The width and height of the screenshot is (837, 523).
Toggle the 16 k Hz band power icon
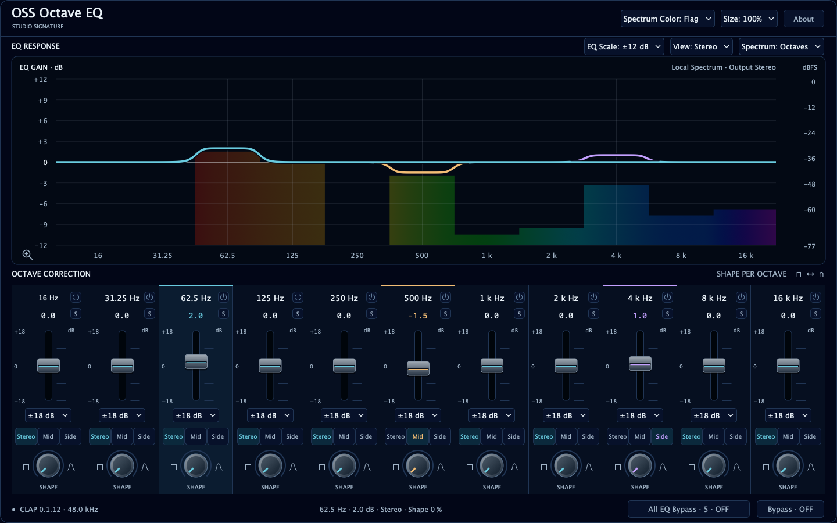(815, 298)
